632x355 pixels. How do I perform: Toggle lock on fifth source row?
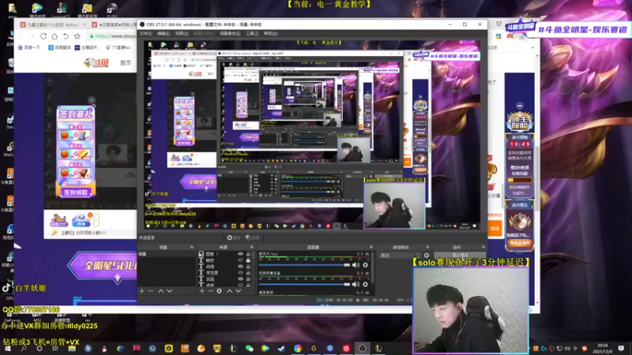(x=248, y=278)
